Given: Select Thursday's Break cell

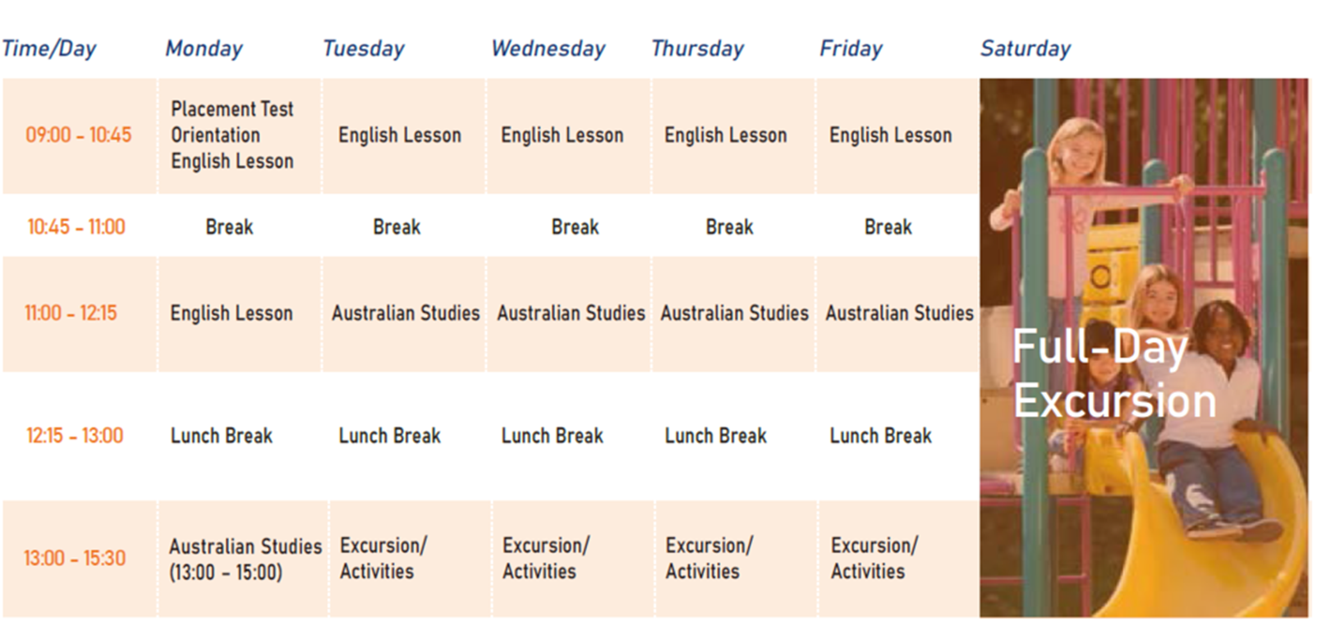Looking at the screenshot, I should point(729,226).
